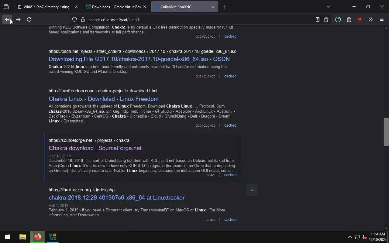The image size is (389, 243).
Task: Open cached link for SourceForge result
Action: coord(230,175)
